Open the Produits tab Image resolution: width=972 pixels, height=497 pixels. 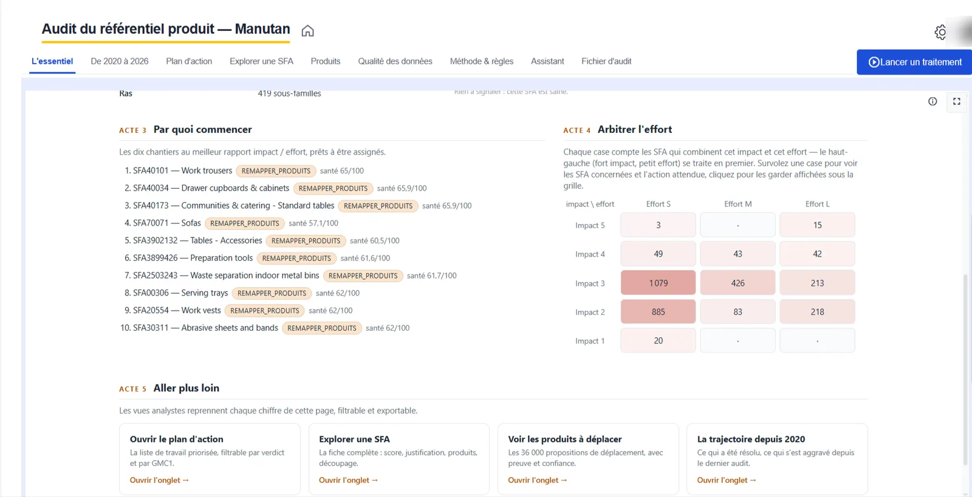pos(326,61)
